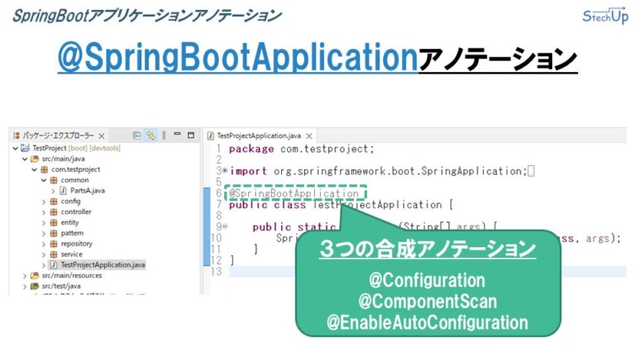The width and height of the screenshot is (635, 357).
Task: Expand the controller package
Action: pos(44,212)
